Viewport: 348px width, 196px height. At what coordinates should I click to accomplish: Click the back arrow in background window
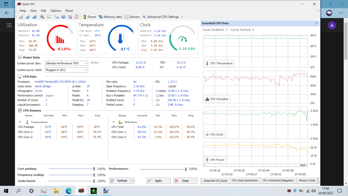(7, 13)
